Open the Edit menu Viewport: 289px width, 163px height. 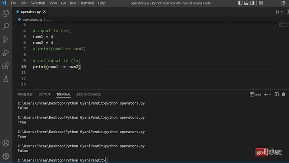23,3
